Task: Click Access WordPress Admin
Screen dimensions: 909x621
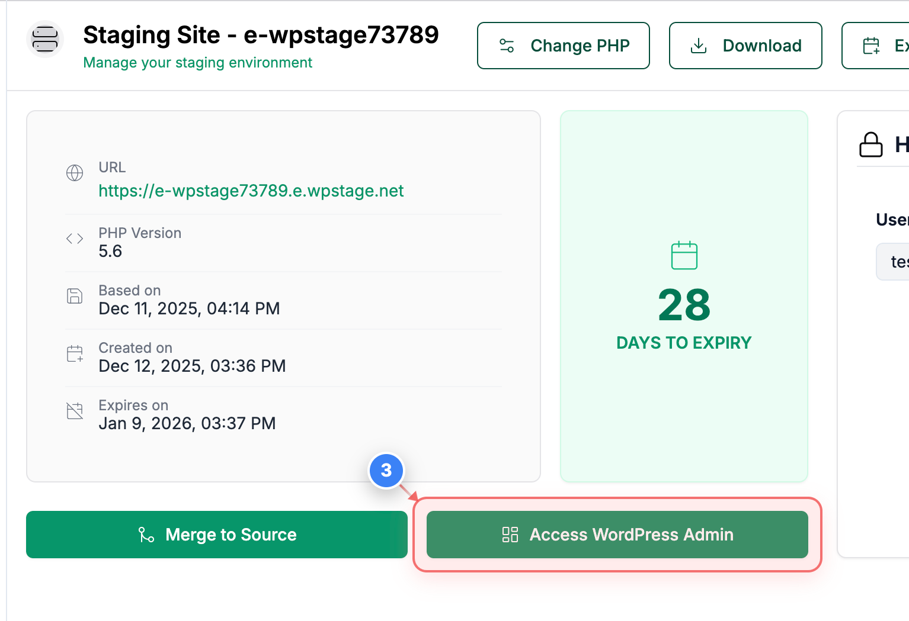Action: click(x=617, y=535)
